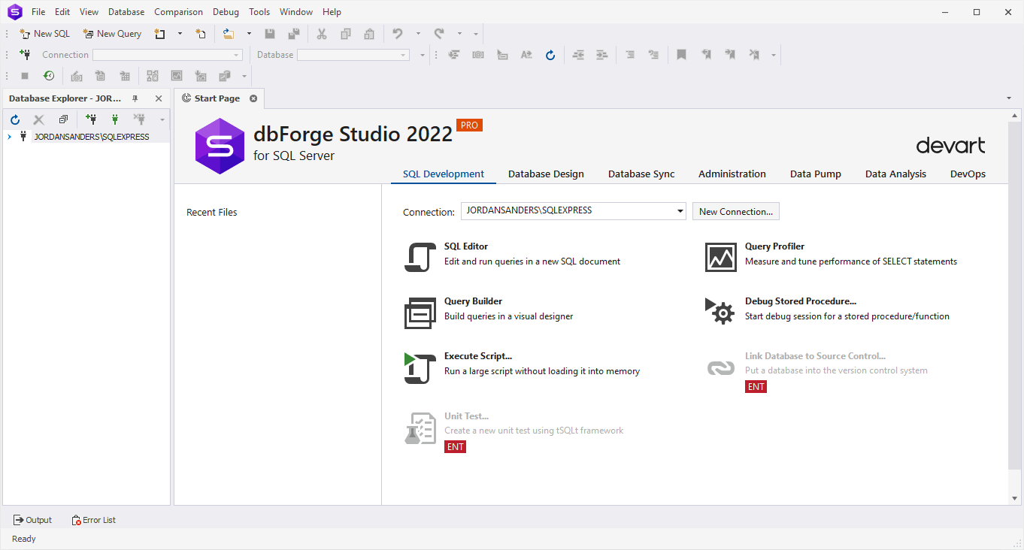Click the Cut scissors icon

322,33
